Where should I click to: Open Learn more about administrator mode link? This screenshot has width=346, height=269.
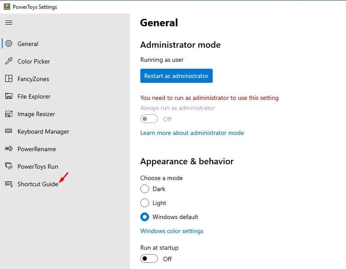(192, 133)
